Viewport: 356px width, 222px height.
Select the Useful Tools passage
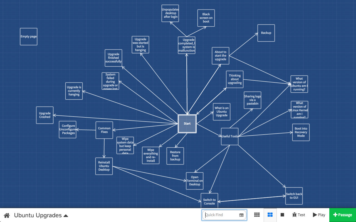(230, 137)
